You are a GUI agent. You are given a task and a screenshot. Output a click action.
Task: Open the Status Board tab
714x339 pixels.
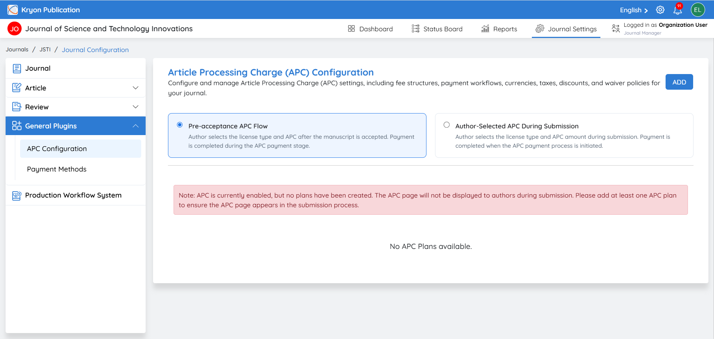coord(437,29)
